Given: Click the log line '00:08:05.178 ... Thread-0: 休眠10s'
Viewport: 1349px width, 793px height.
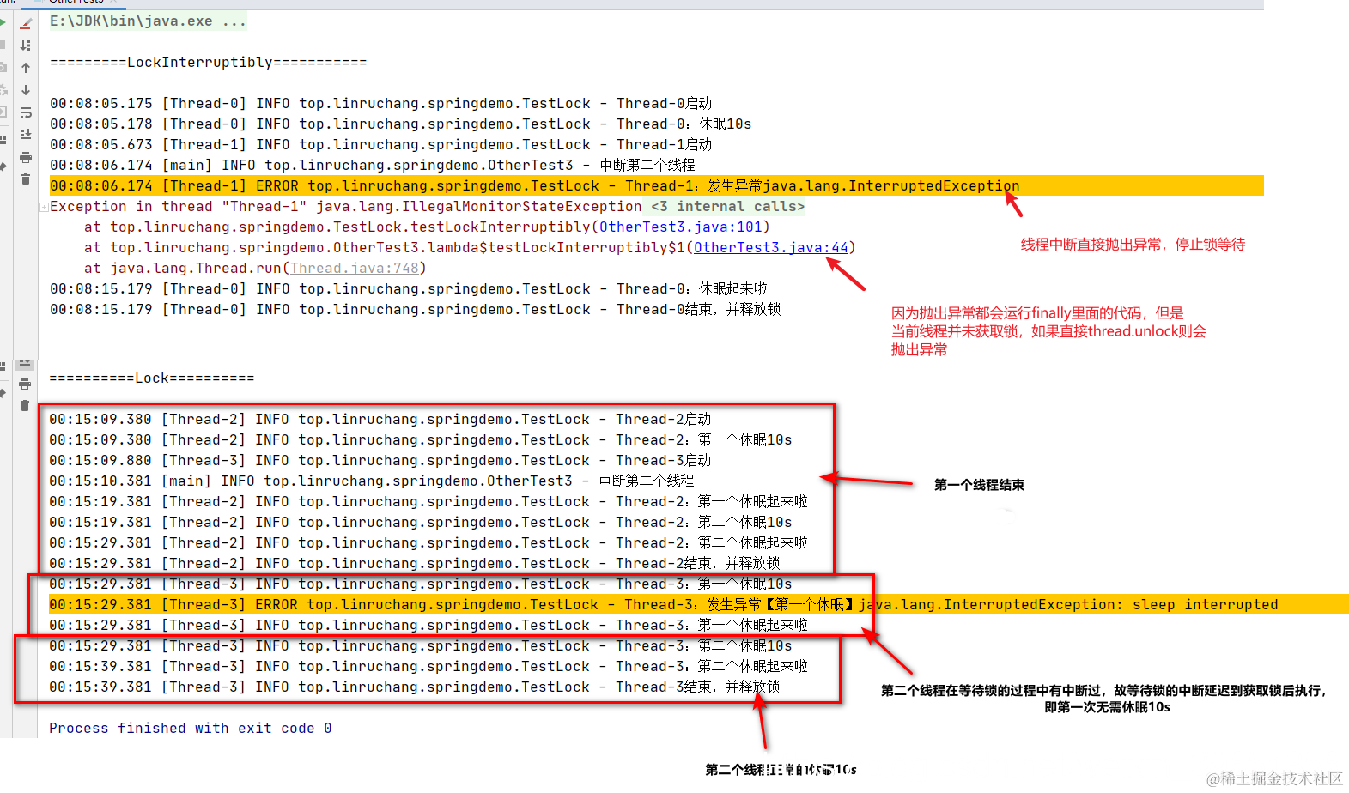Looking at the screenshot, I should tap(401, 124).
